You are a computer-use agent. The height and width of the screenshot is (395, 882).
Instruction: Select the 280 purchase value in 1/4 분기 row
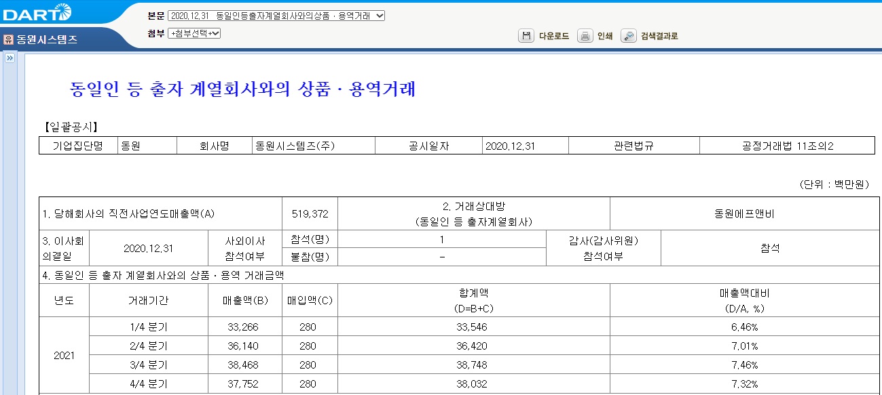[x=310, y=327]
